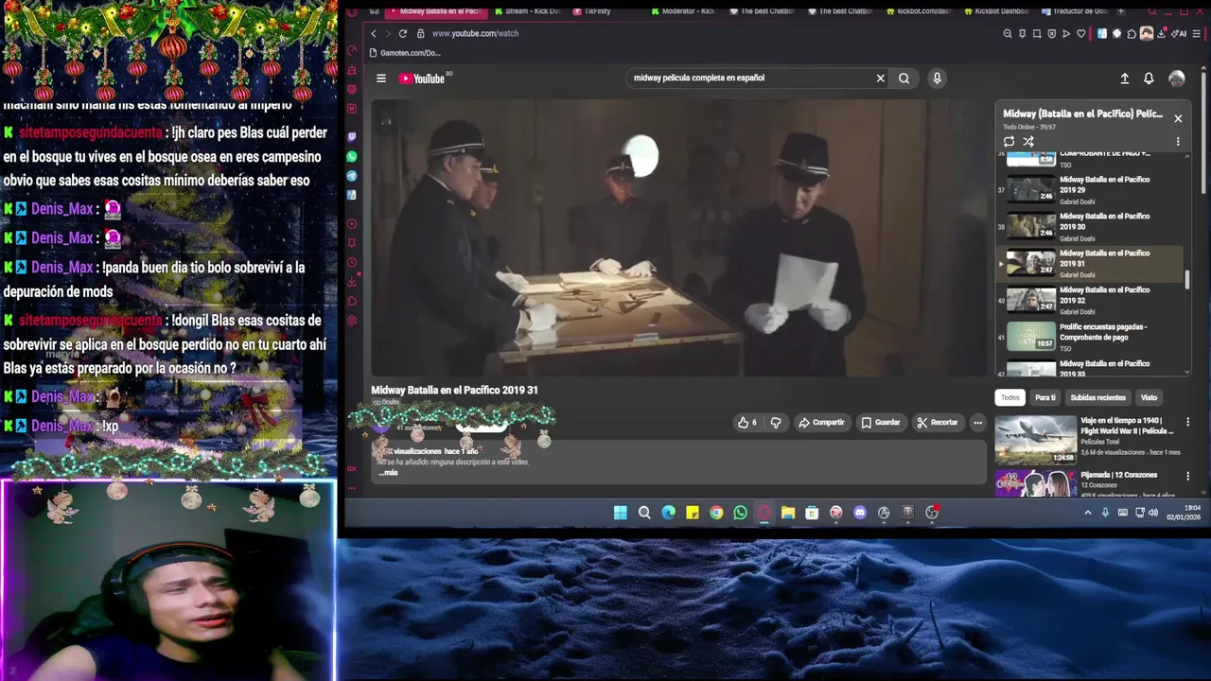Select the Para ti filter chip
The width and height of the screenshot is (1211, 681).
[x=1045, y=398]
